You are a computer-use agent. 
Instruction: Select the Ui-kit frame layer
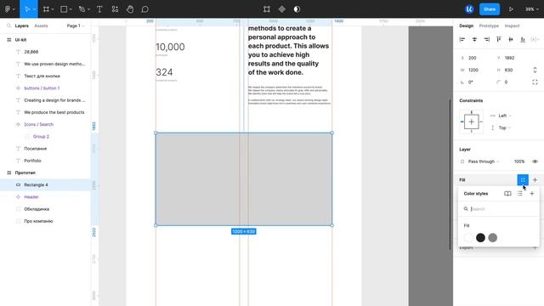pos(45,40)
